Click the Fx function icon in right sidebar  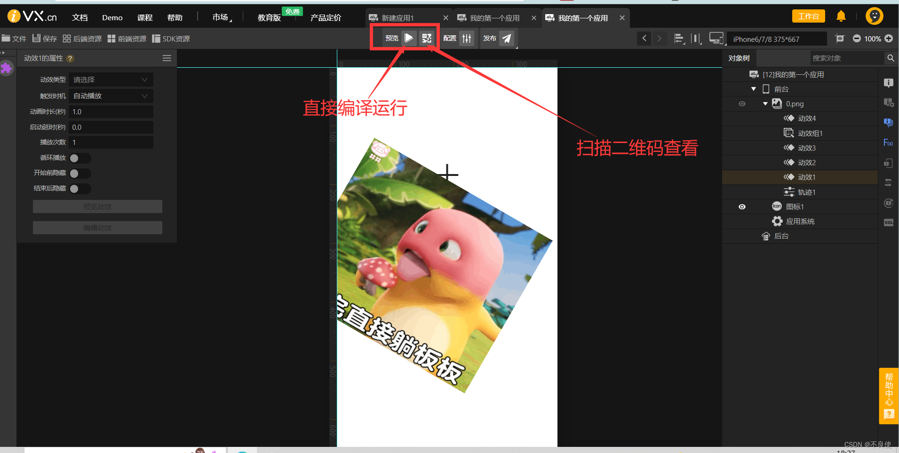pyautogui.click(x=888, y=143)
